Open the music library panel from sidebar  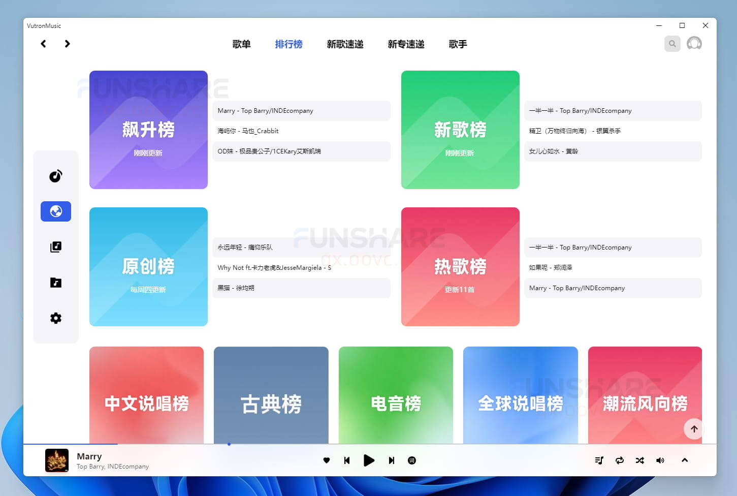pos(56,247)
